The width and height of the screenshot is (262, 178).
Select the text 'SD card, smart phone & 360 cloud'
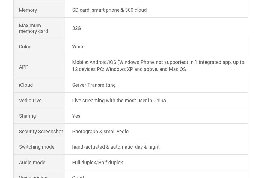pyautogui.click(x=109, y=10)
